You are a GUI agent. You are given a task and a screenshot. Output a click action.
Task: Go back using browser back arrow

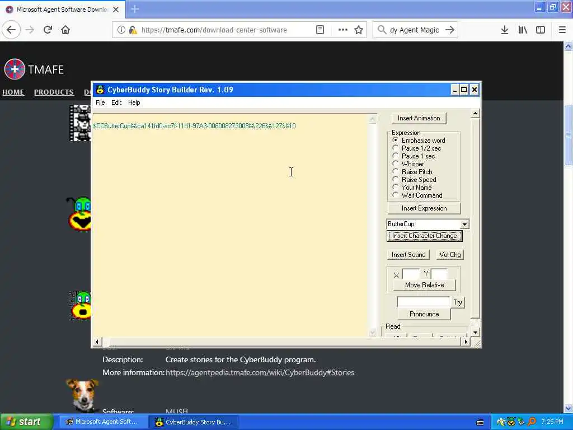click(11, 30)
